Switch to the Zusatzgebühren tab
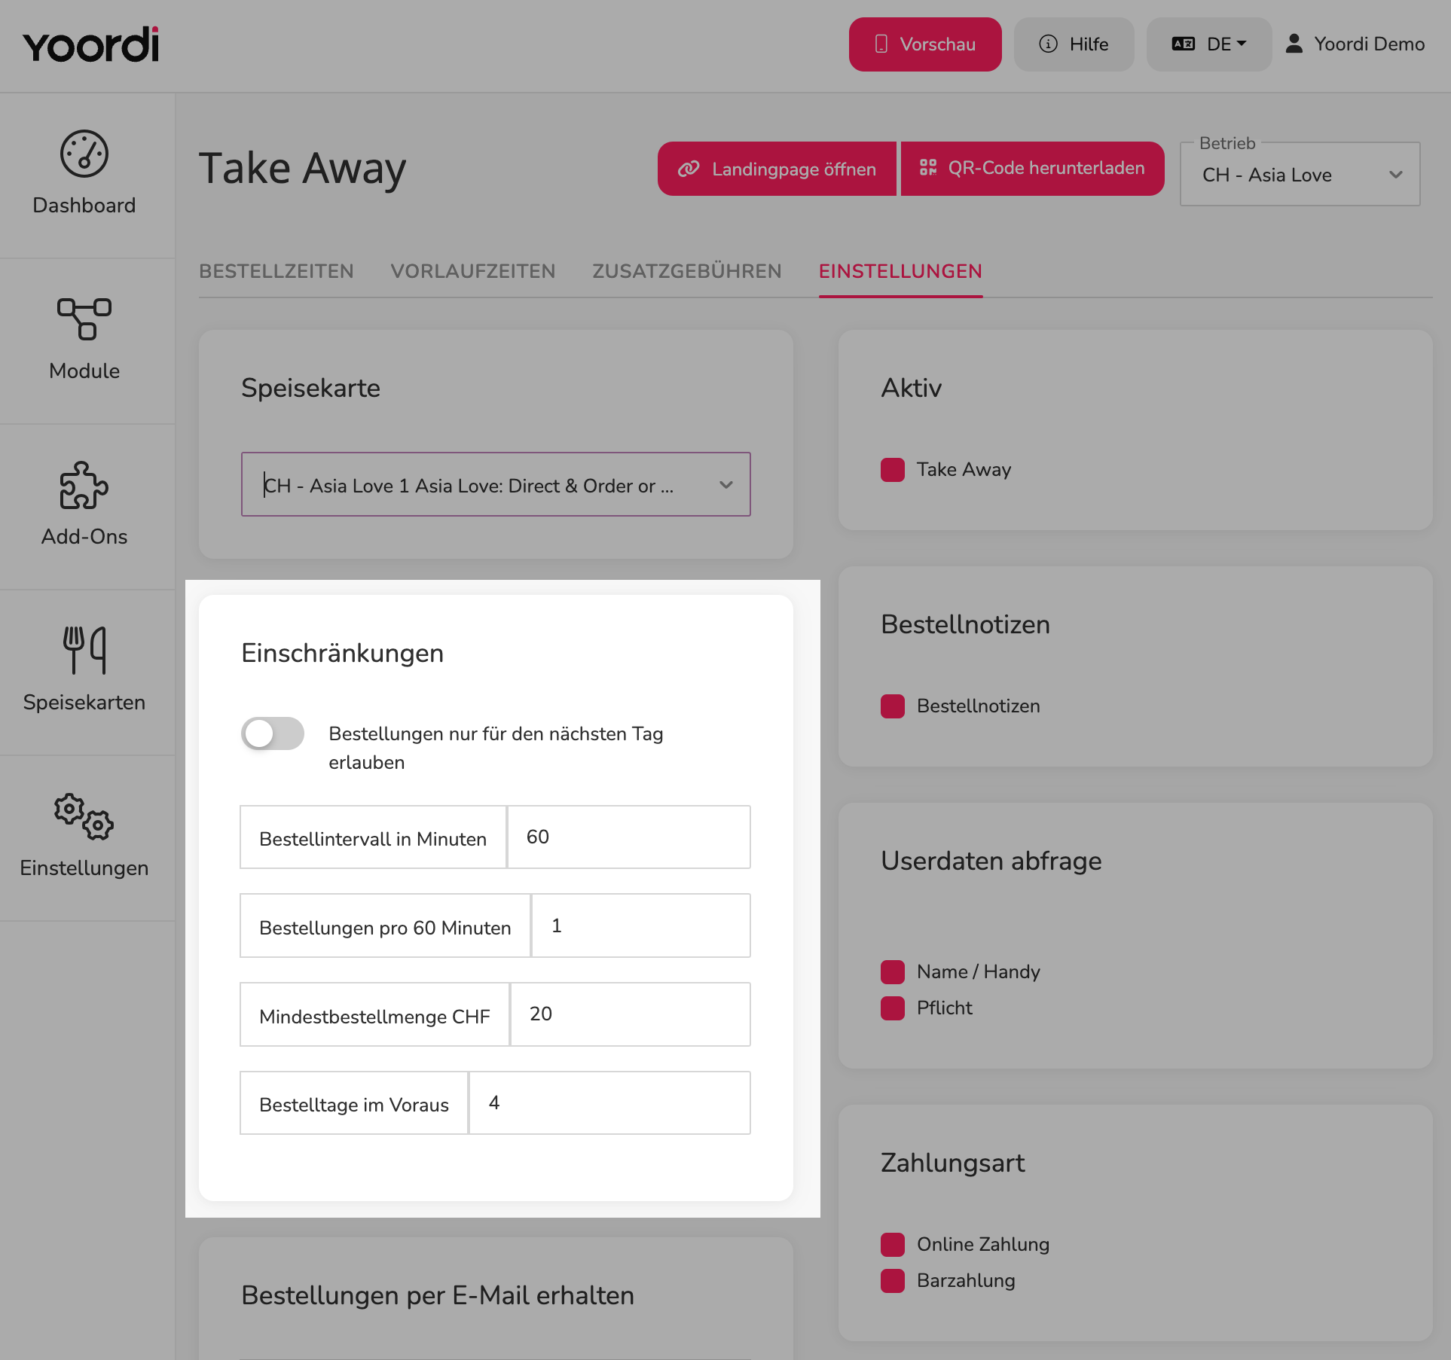Viewport: 1451px width, 1360px height. (x=687, y=271)
